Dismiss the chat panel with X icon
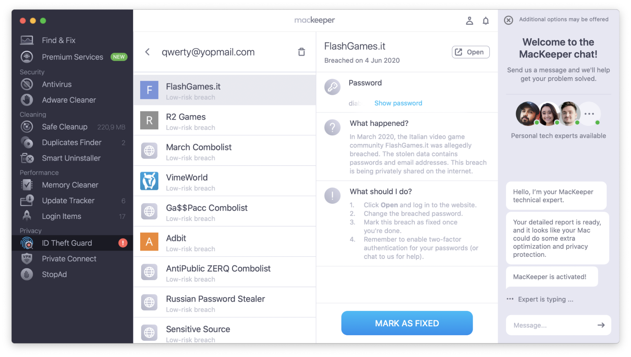Screen dimensions: 631x357 [x=508, y=20]
